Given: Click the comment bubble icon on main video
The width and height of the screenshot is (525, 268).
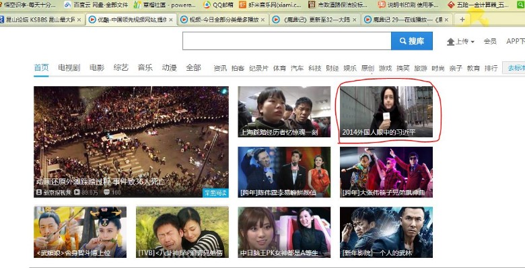Looking at the screenshot, I should click(107, 193).
